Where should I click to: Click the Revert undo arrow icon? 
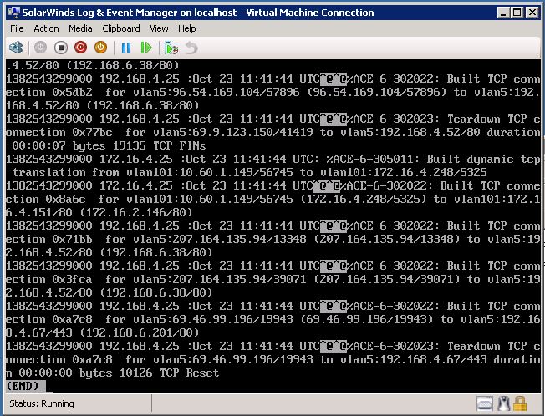pyautogui.click(x=191, y=48)
